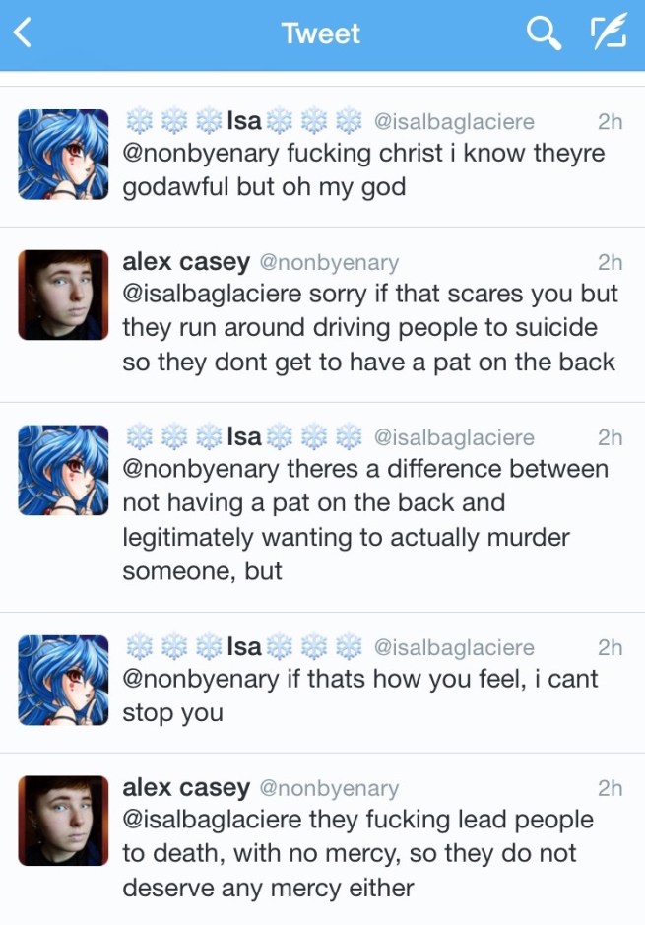Open Isa's avatar on first tweet
645x925 pixels.
click(63, 155)
